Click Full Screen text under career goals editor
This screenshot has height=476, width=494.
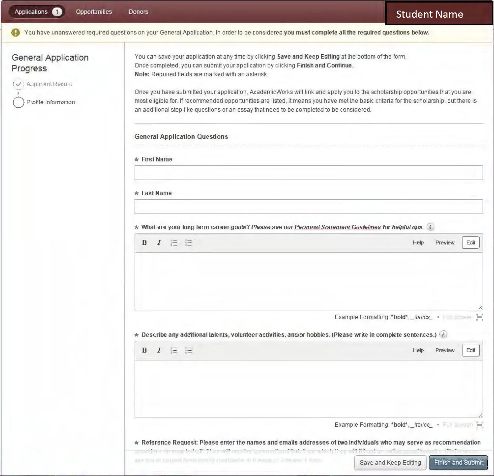click(x=457, y=317)
